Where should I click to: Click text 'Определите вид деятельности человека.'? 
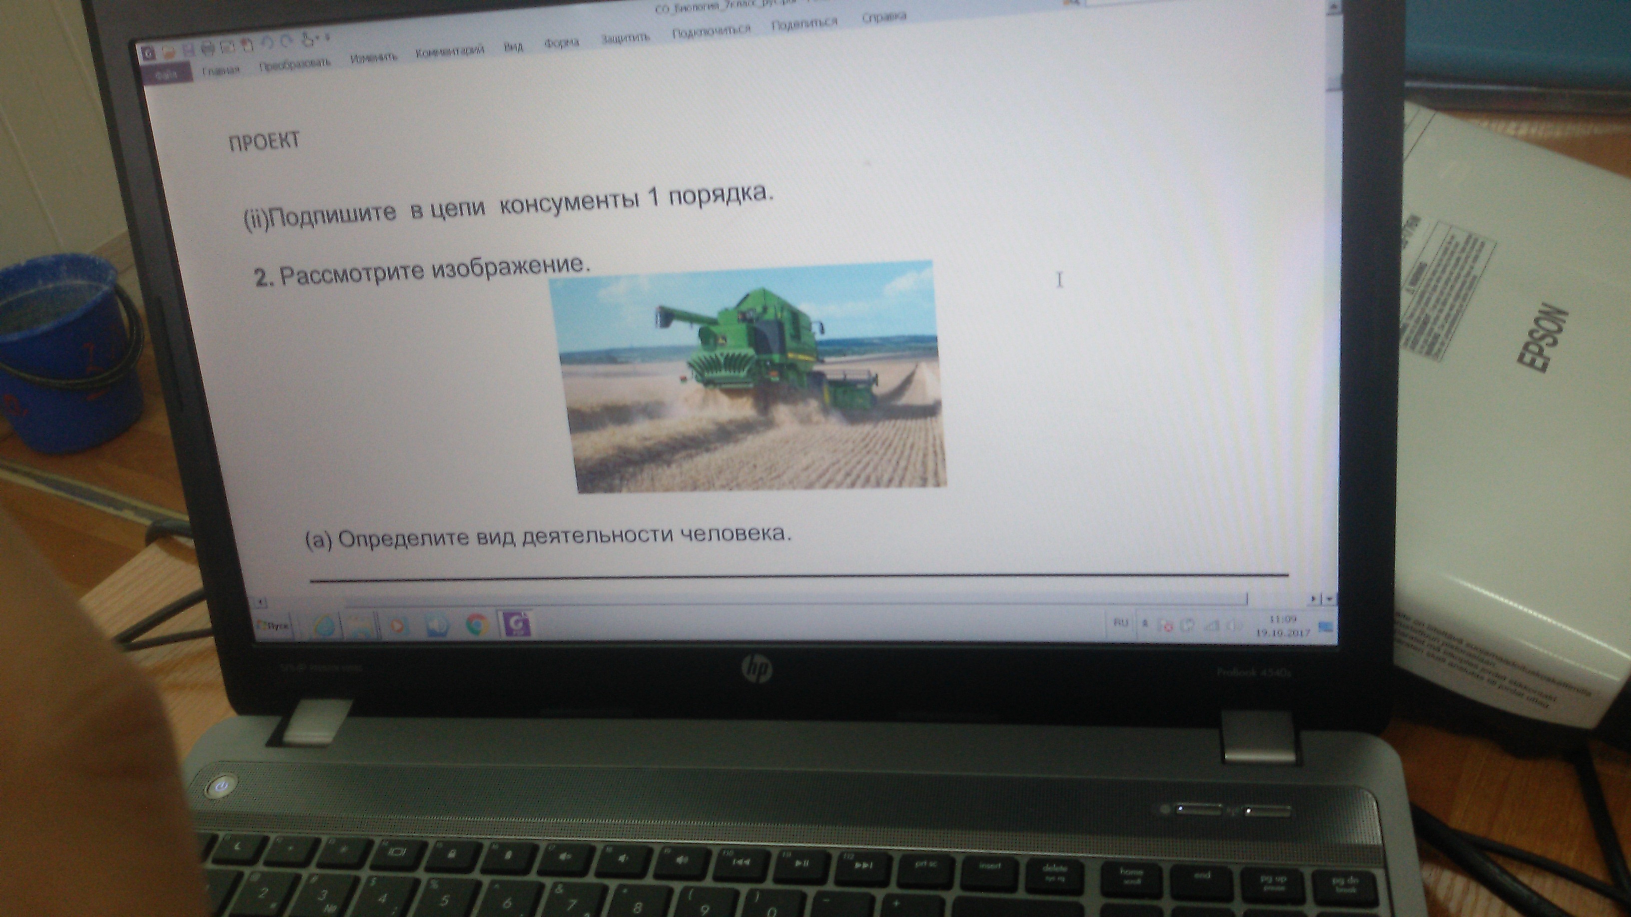565,536
